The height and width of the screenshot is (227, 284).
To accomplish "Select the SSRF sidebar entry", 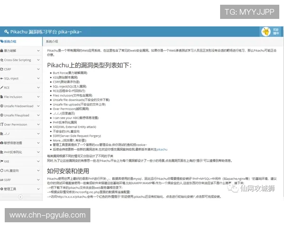I will (x=21, y=180).
